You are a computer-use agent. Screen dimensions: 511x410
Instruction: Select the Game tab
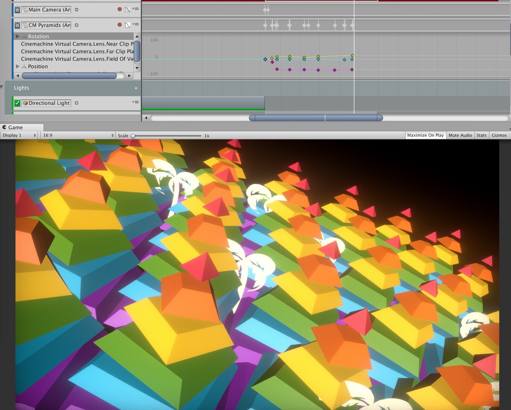pyautogui.click(x=22, y=127)
